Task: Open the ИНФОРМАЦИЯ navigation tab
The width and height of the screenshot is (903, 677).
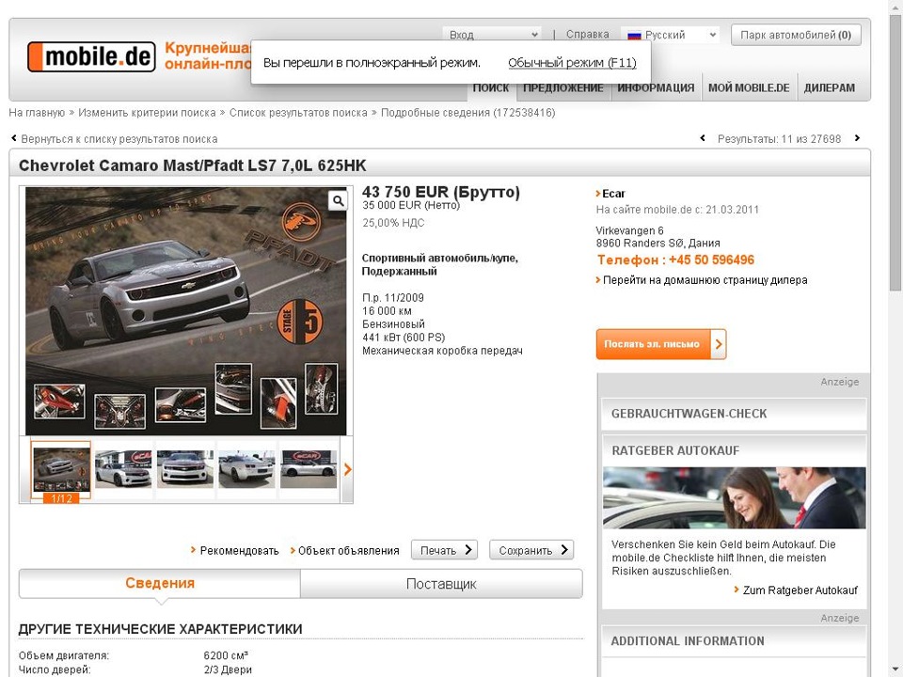Action: tap(656, 87)
